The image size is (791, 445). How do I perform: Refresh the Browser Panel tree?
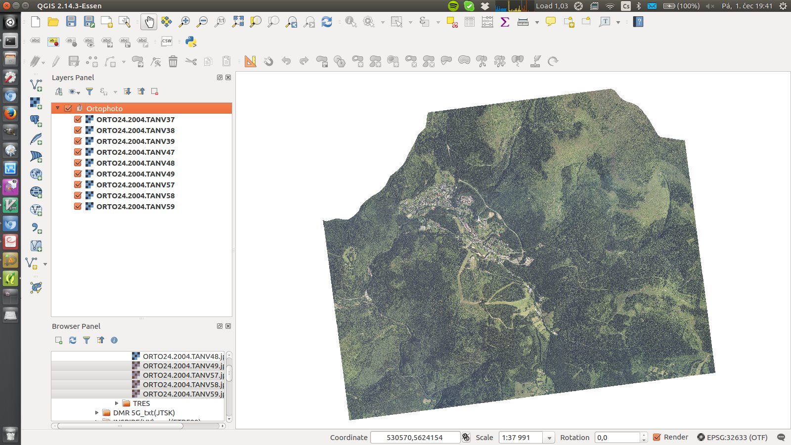tap(73, 340)
